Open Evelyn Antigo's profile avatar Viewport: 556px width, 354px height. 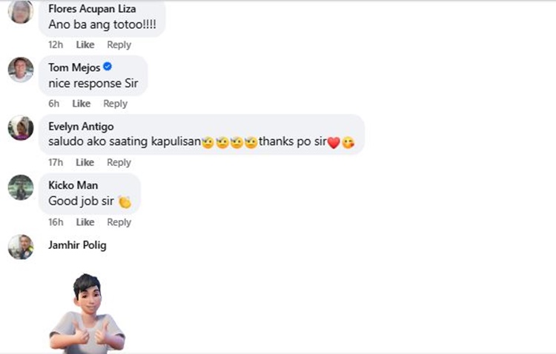pyautogui.click(x=21, y=128)
